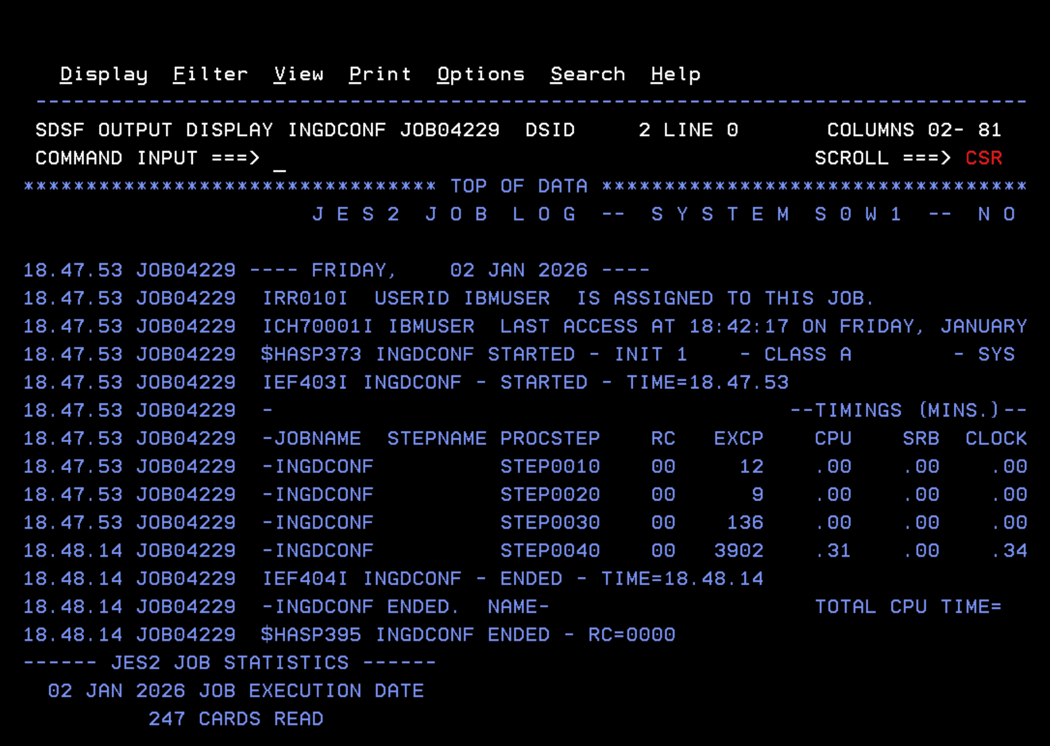Click the TOP OF DATA marker line
Viewport: 1050px width, 746px height.
click(518, 186)
